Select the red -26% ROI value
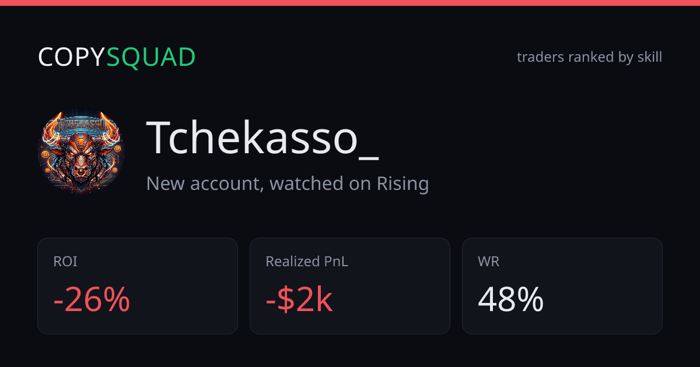This screenshot has width=700, height=367. point(92,300)
